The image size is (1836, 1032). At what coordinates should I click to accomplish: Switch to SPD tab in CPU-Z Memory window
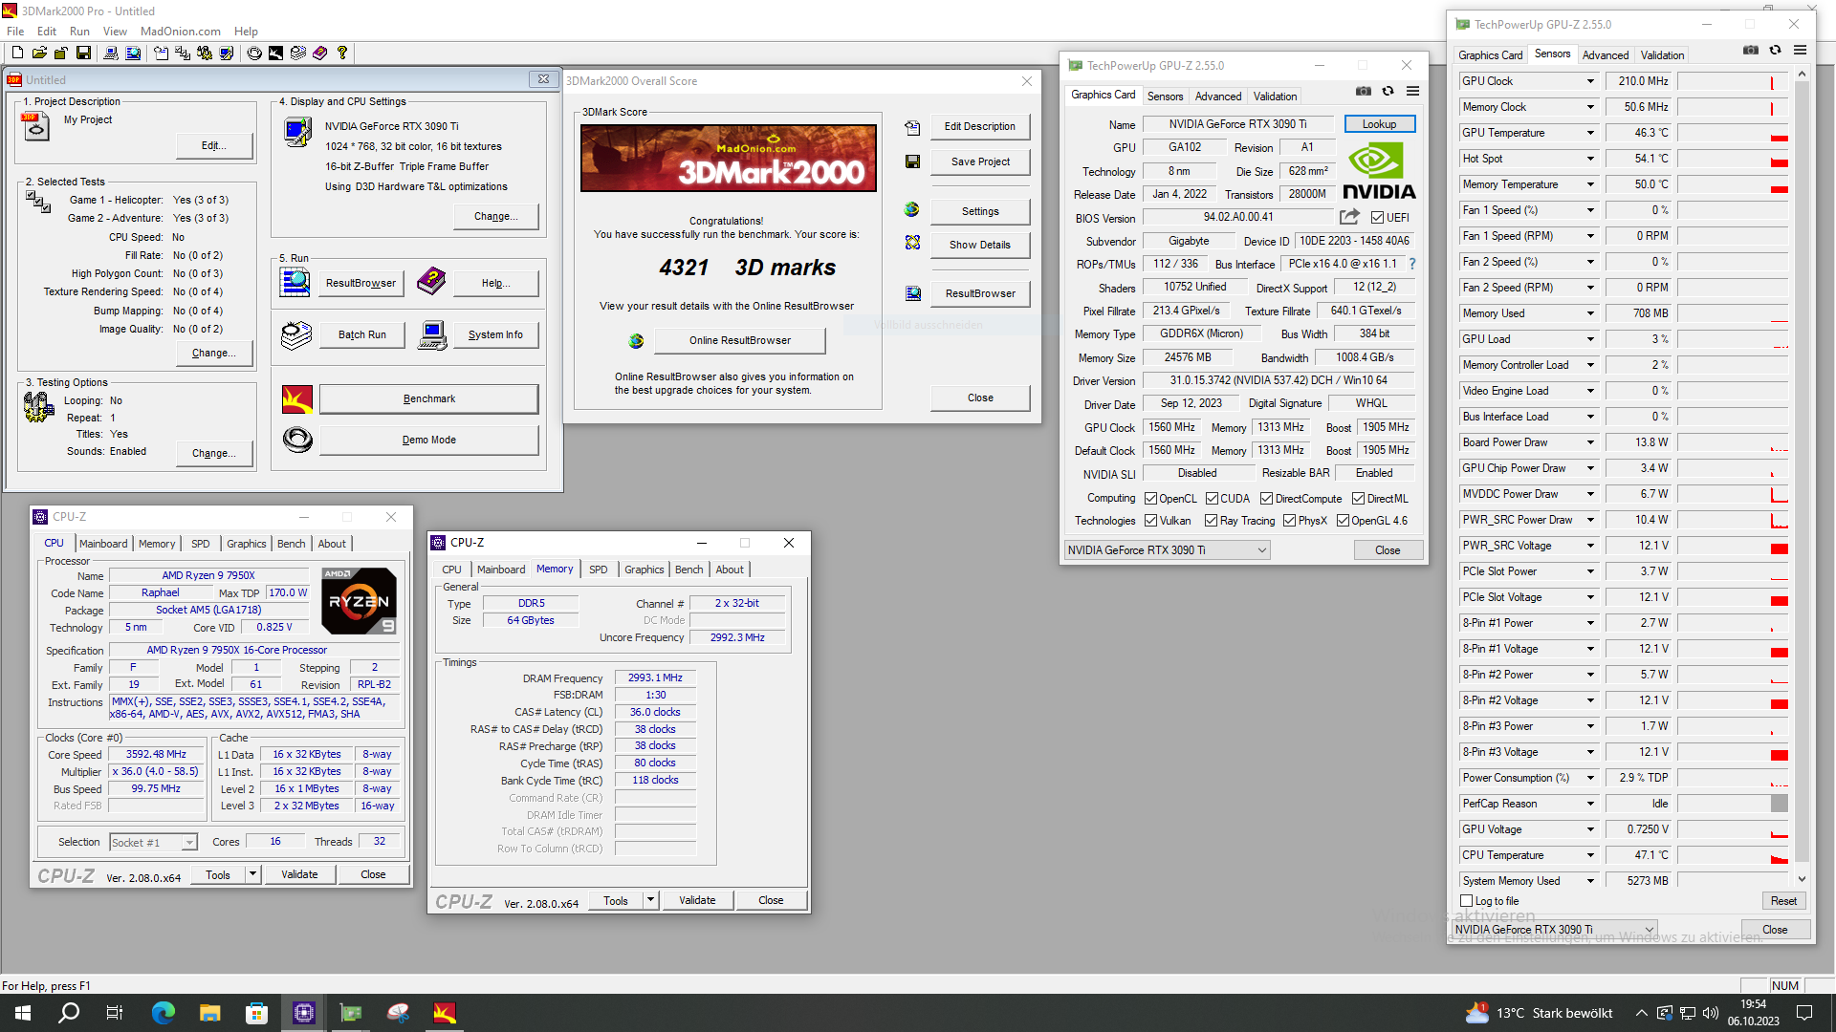(x=598, y=570)
